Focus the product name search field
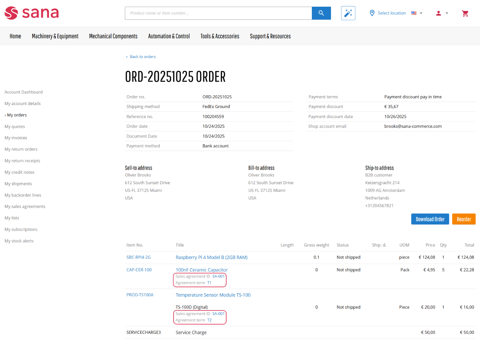The image size is (480, 350). pos(218,13)
